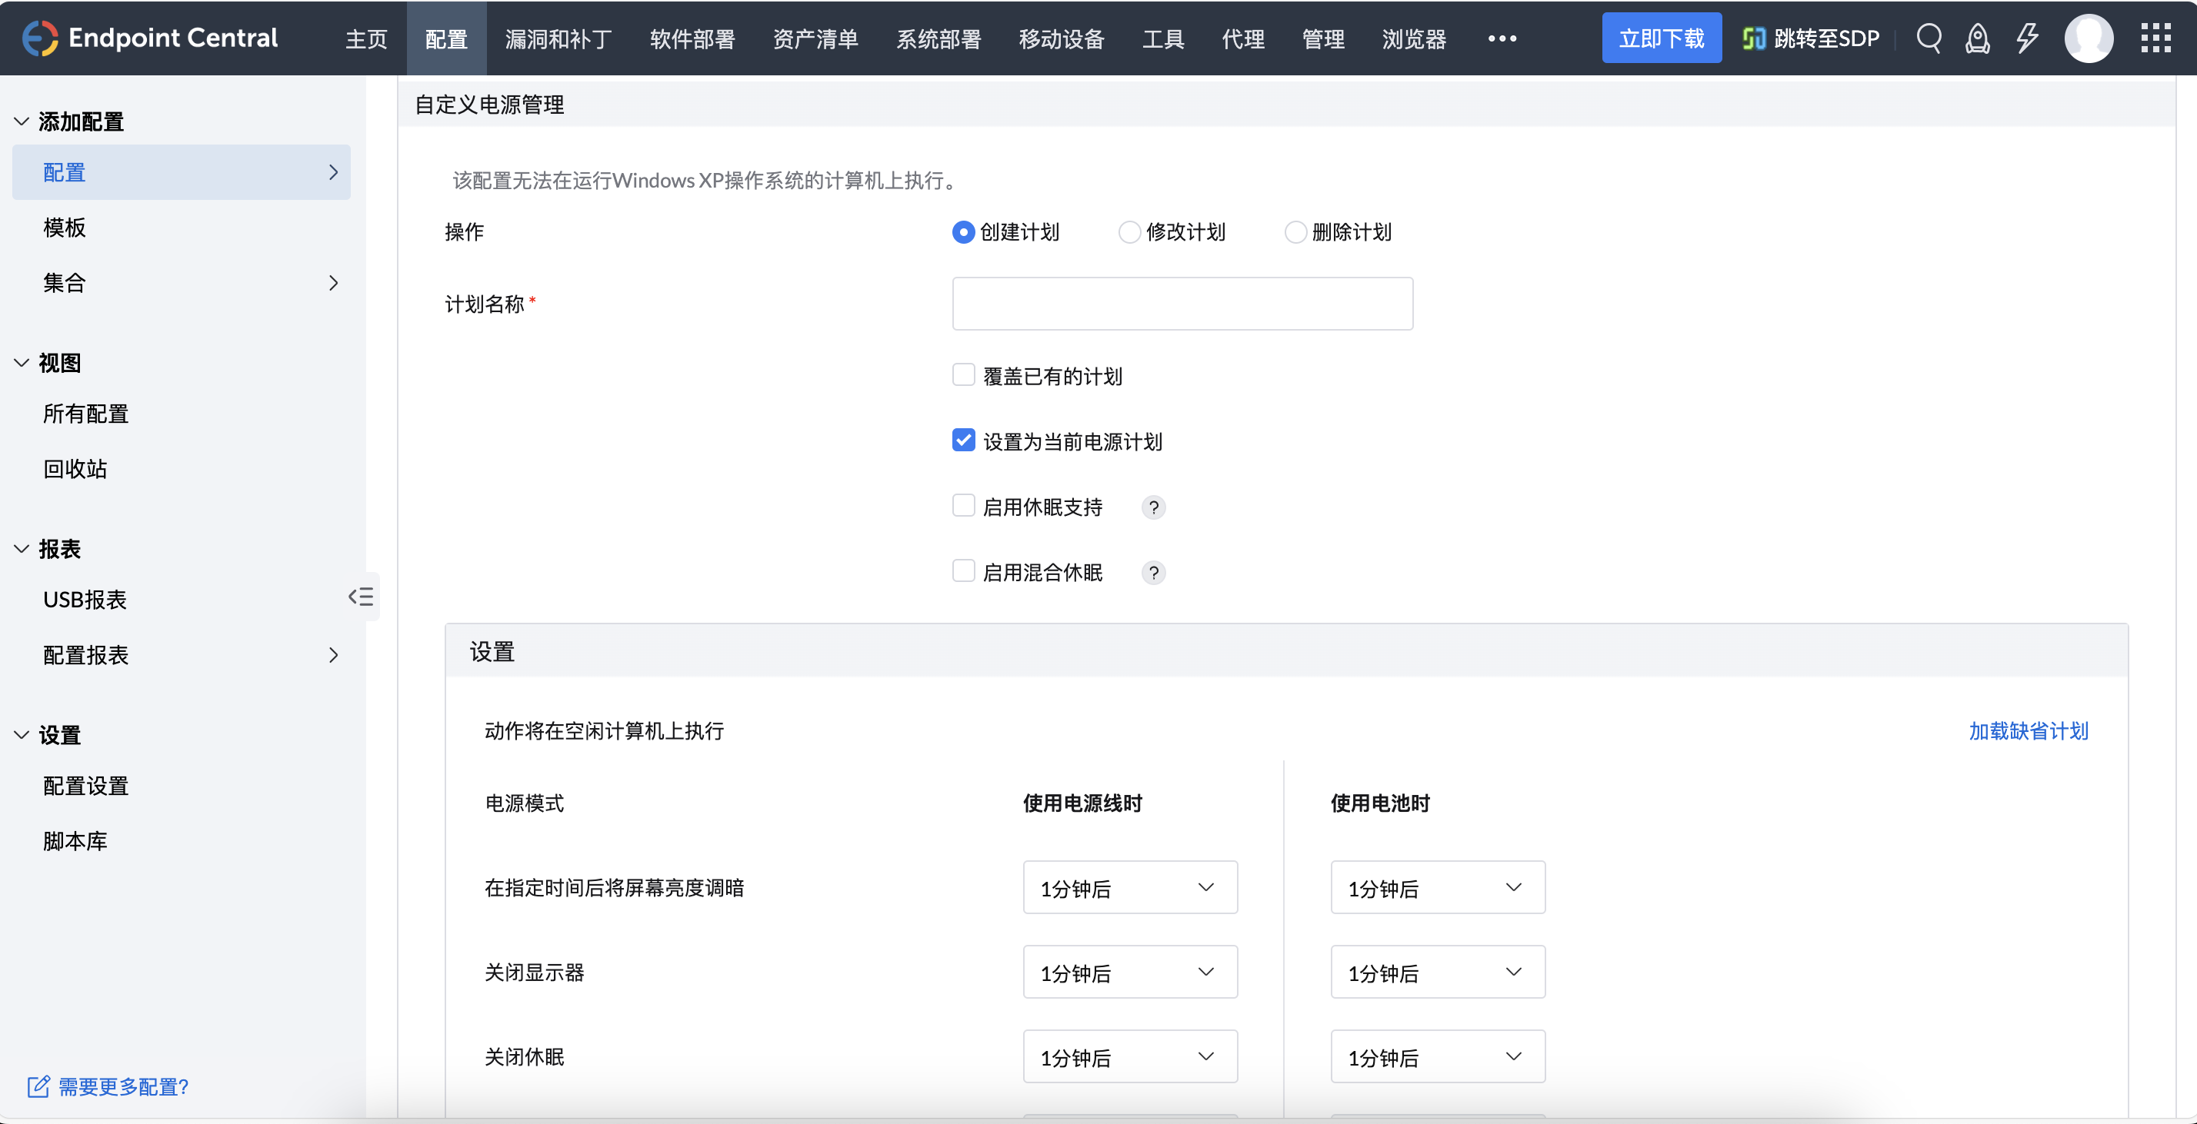Image resolution: width=2197 pixels, height=1124 pixels.
Task: Open the user avatar at top right
Action: coord(2089,38)
